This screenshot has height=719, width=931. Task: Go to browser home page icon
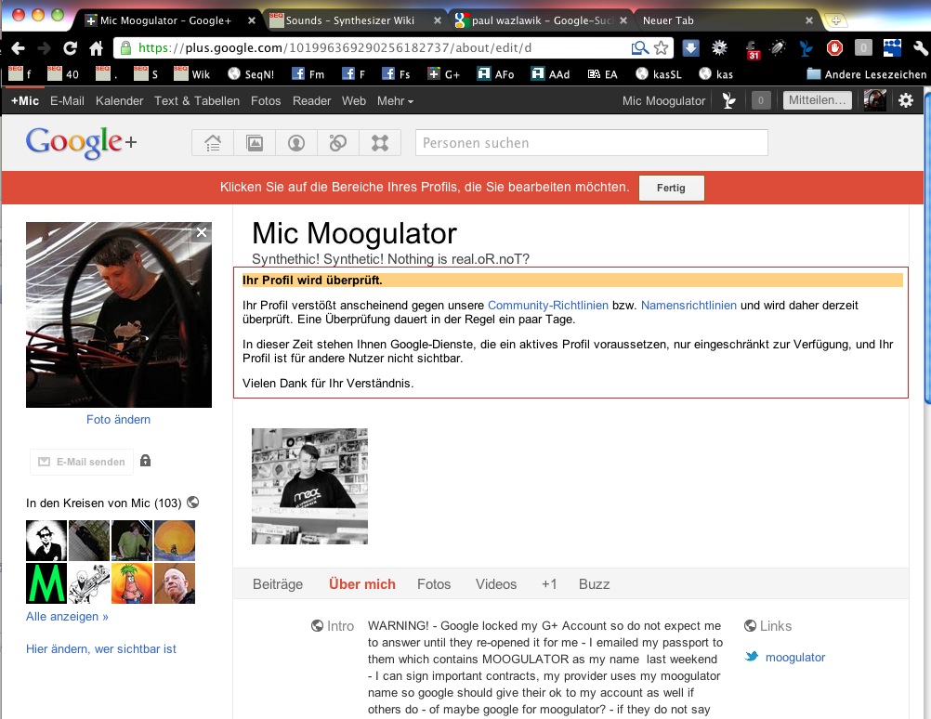coord(97,48)
